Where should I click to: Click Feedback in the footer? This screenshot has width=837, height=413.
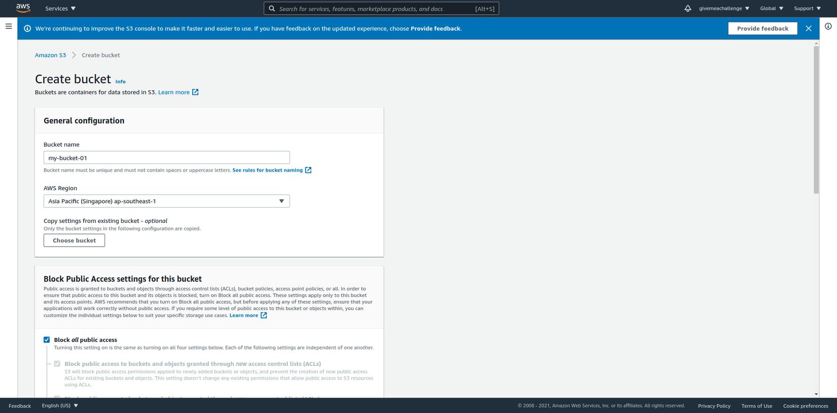[20, 406]
